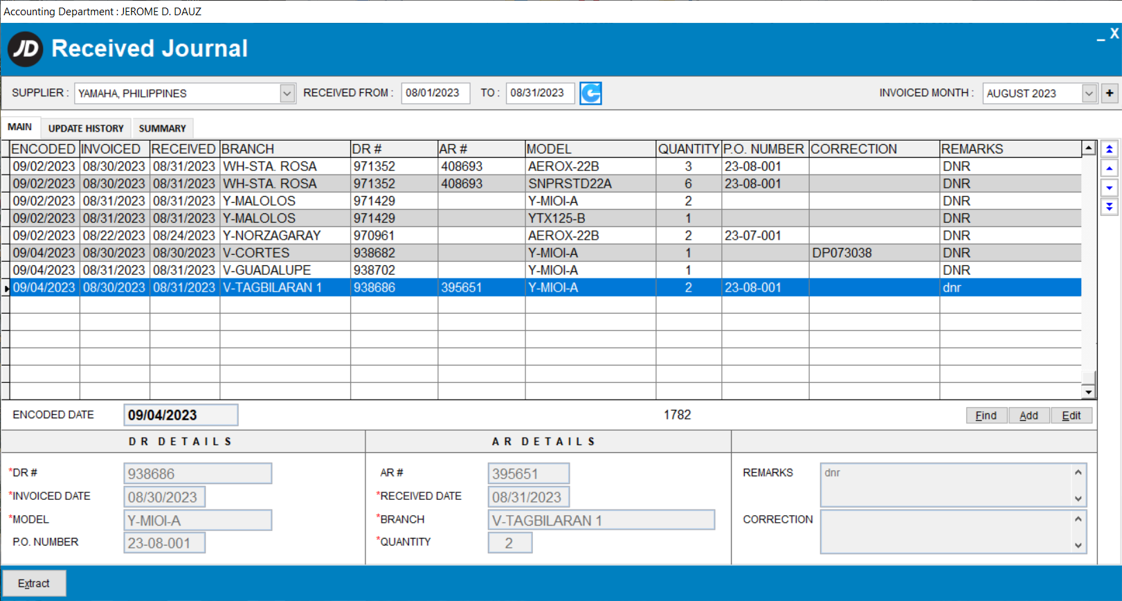Click the RECEIVED DATE input field
Image resolution: width=1122 pixels, height=601 pixels.
pyautogui.click(x=529, y=497)
